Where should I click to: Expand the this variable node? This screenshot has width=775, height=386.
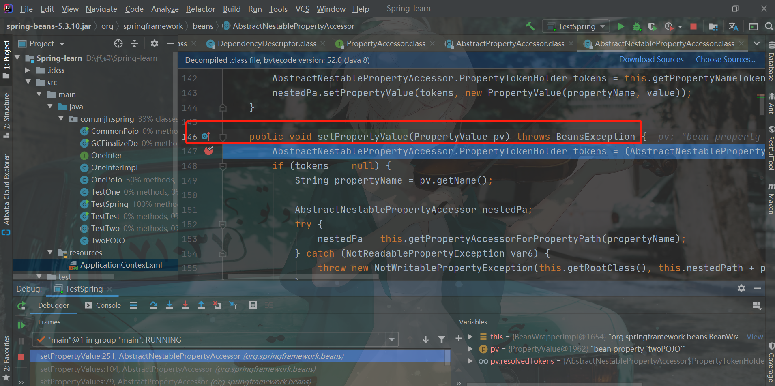click(x=470, y=337)
